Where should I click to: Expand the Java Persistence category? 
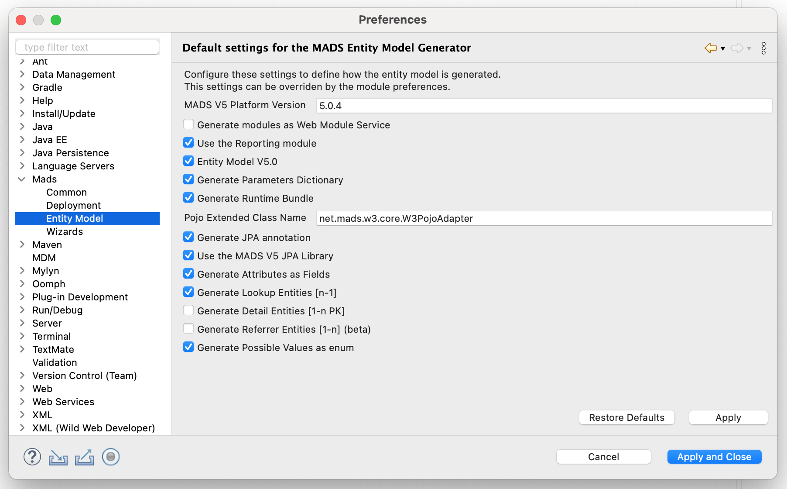[22, 153]
